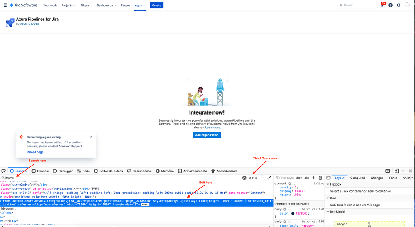Go to Your work

point(50,5)
